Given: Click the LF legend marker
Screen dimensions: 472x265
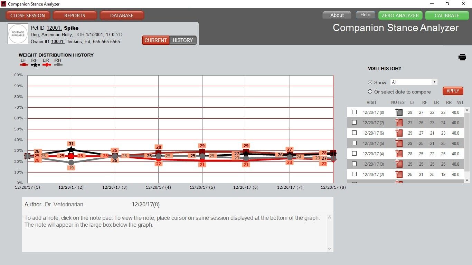Looking at the screenshot, I should 23,65.
